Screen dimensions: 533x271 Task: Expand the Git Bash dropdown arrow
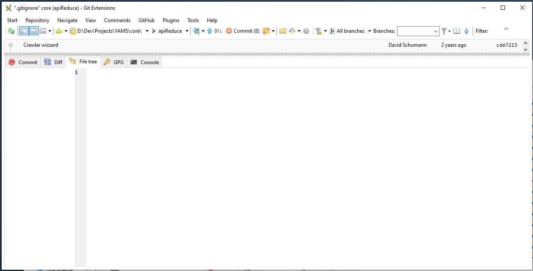(299, 31)
